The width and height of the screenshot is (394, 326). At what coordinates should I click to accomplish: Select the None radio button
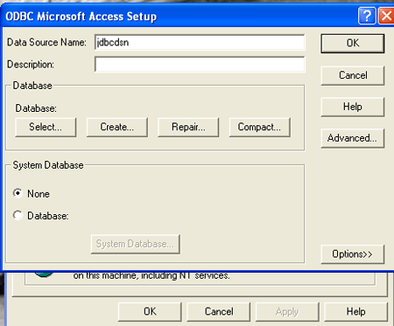click(18, 193)
